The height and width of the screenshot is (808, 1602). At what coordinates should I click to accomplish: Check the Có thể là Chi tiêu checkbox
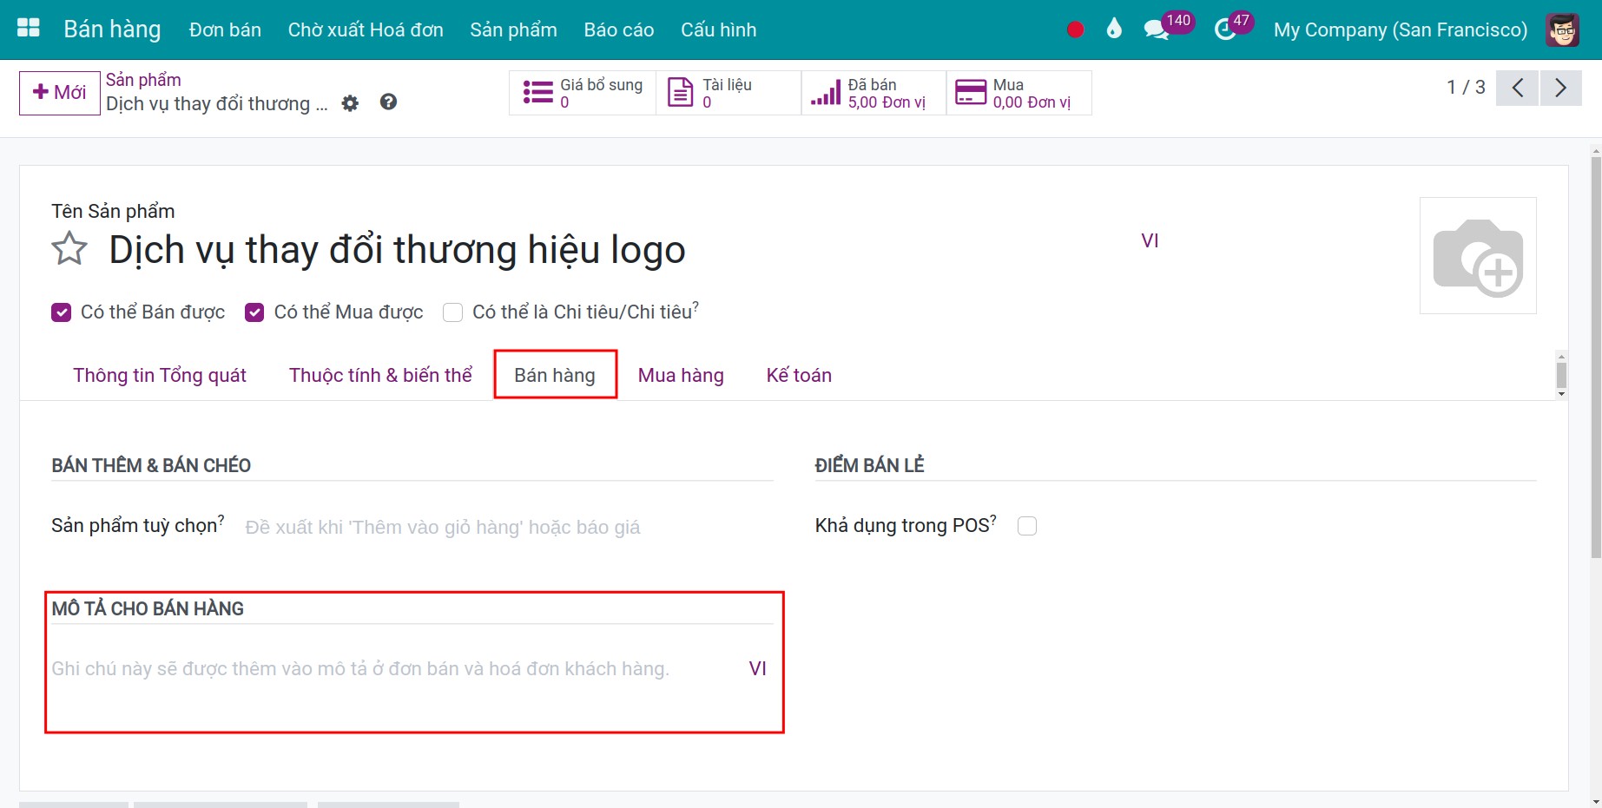(x=452, y=312)
